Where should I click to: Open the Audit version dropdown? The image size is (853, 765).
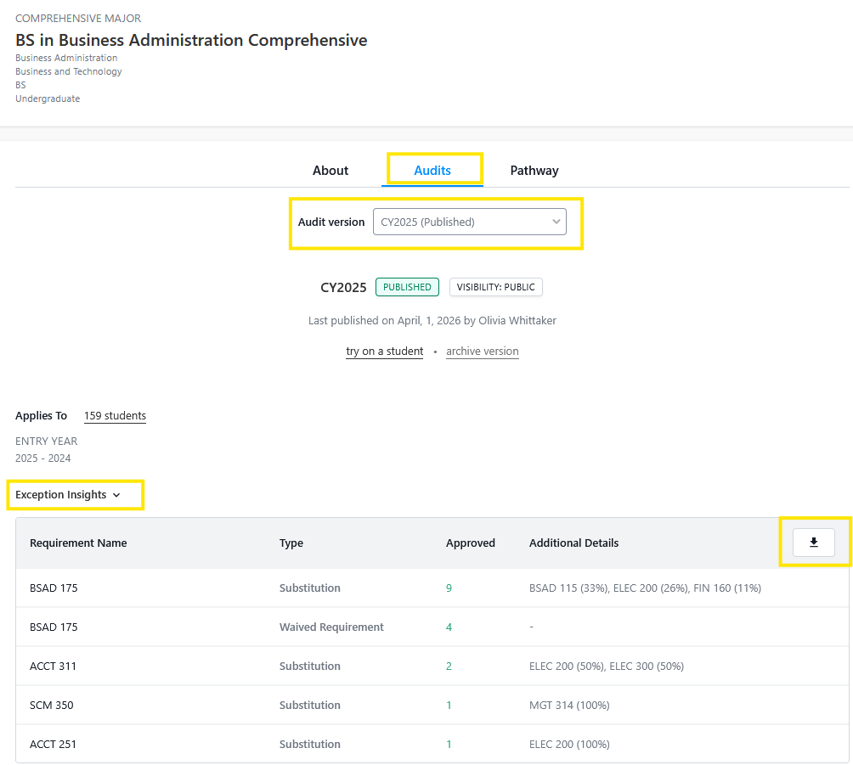point(470,222)
